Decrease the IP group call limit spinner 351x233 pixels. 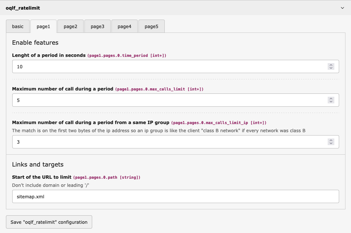pyautogui.click(x=331, y=143)
